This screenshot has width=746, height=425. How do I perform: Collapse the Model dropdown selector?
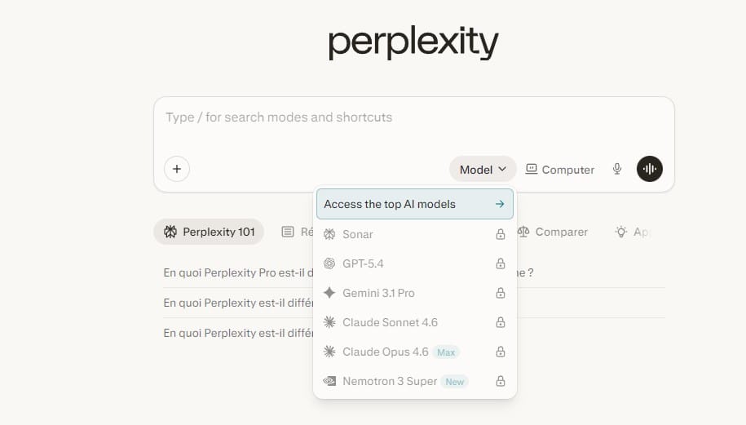pos(483,169)
